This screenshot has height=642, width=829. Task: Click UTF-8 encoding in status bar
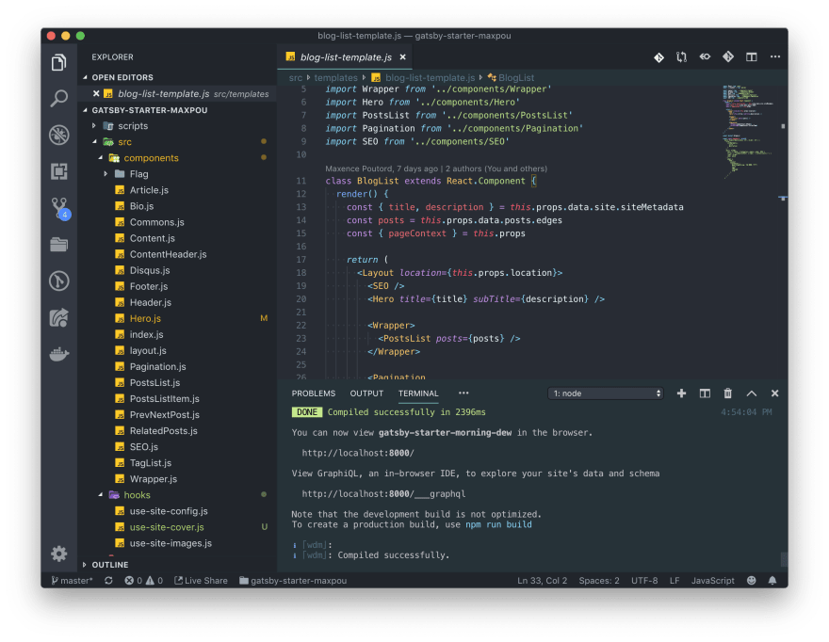644,580
